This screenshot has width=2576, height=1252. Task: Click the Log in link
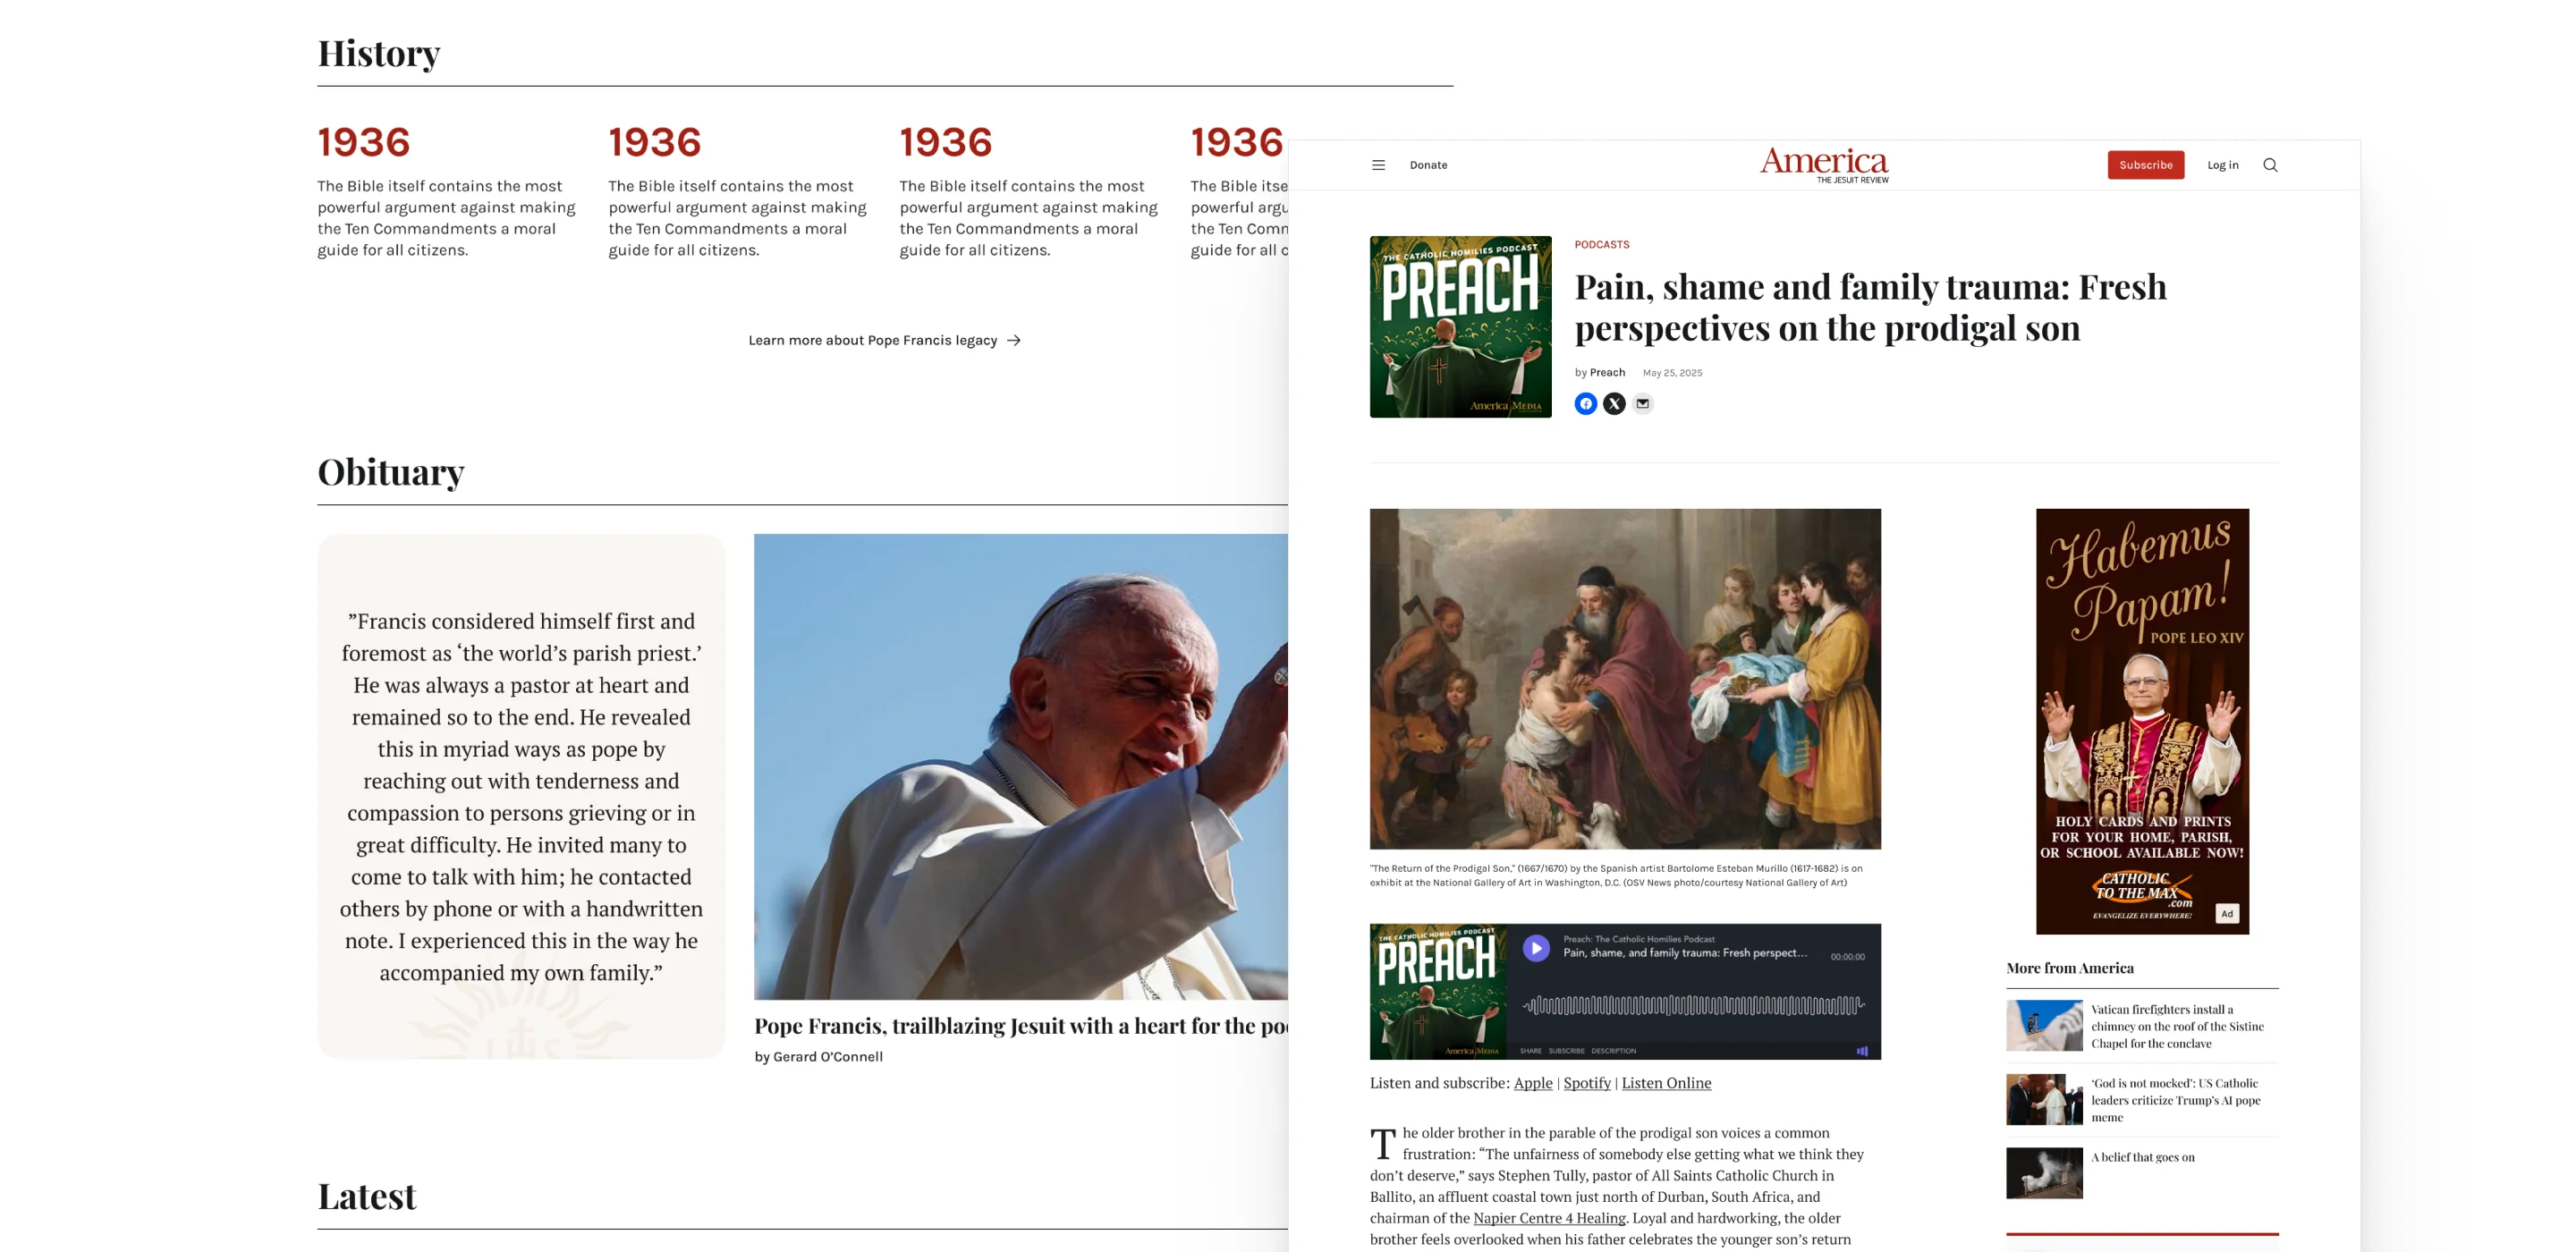(2222, 165)
